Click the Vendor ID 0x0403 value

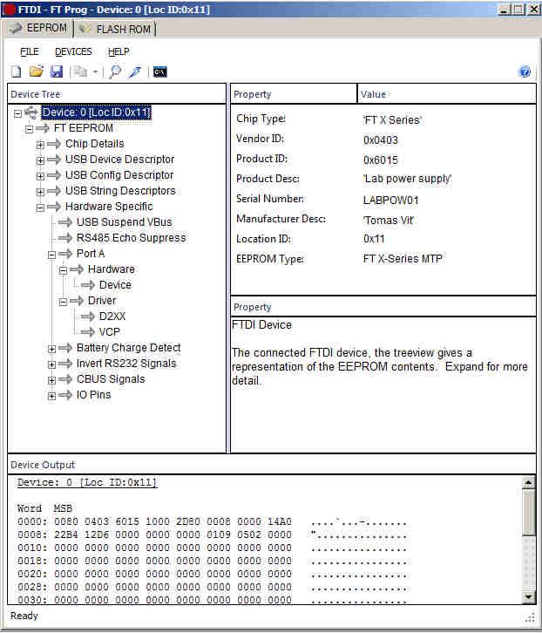[x=380, y=140]
